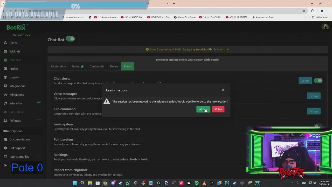Click Set up for Clip command
This screenshot has width=332, height=187.
pos(314,111)
